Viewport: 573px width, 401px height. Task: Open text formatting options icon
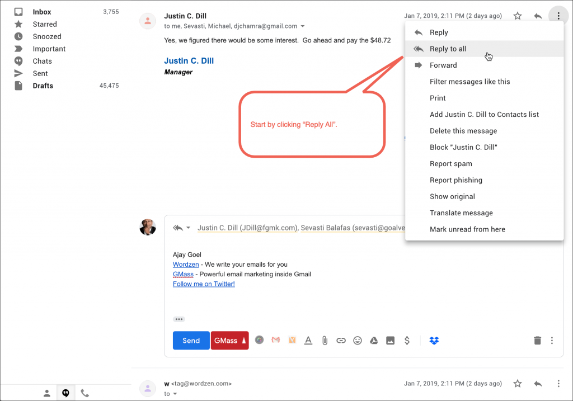click(x=308, y=340)
